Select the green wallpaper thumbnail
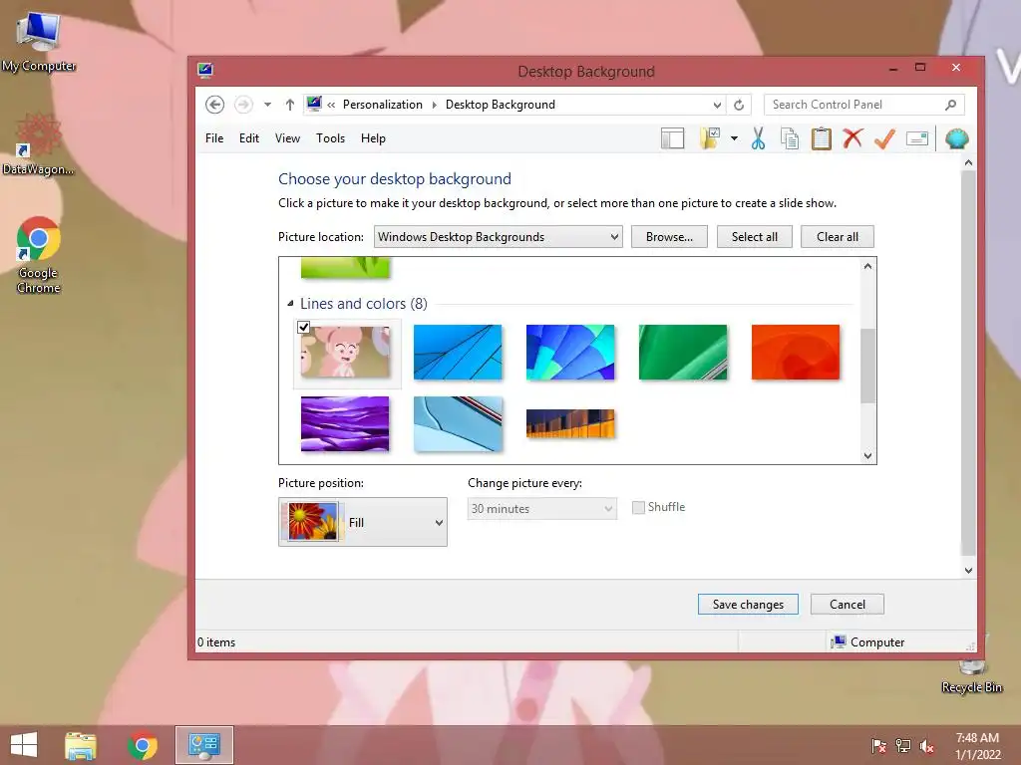Screen dimensions: 1021x765 tap(683, 352)
